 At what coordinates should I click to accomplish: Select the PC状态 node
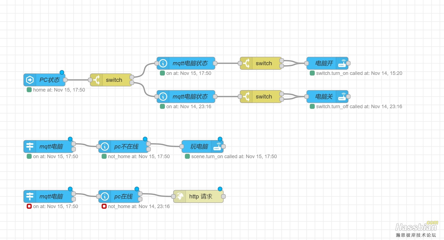click(x=44, y=80)
